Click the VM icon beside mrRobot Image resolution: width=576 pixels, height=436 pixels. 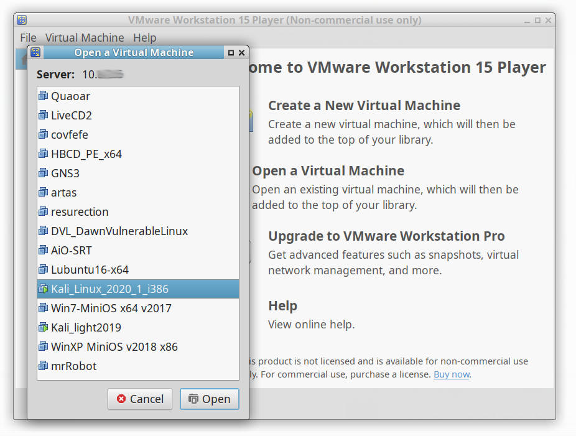(44, 366)
